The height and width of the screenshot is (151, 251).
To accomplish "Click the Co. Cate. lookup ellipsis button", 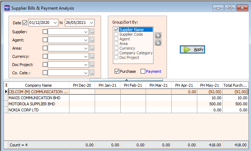I will (92, 73).
